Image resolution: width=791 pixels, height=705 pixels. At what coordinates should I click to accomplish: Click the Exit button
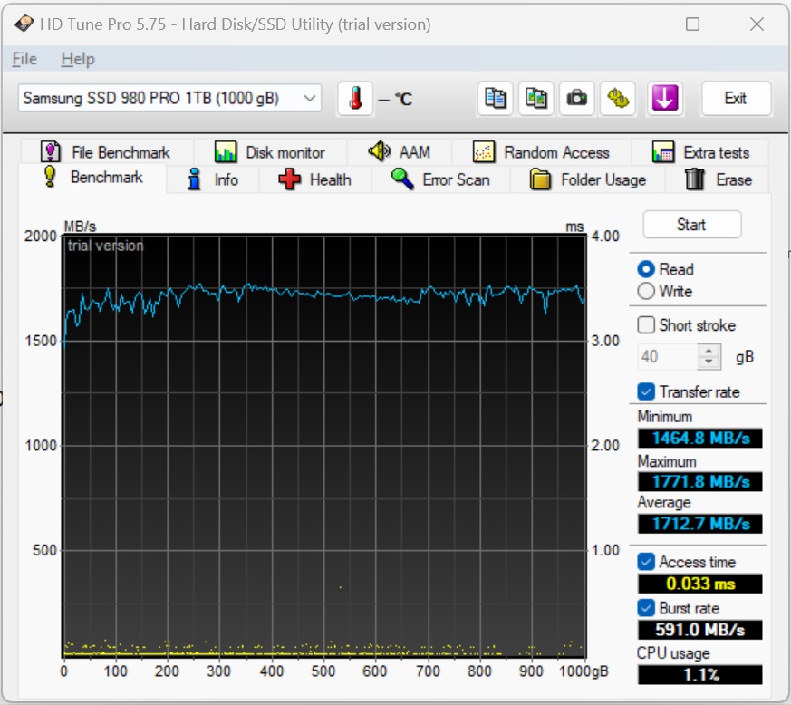pyautogui.click(x=736, y=99)
